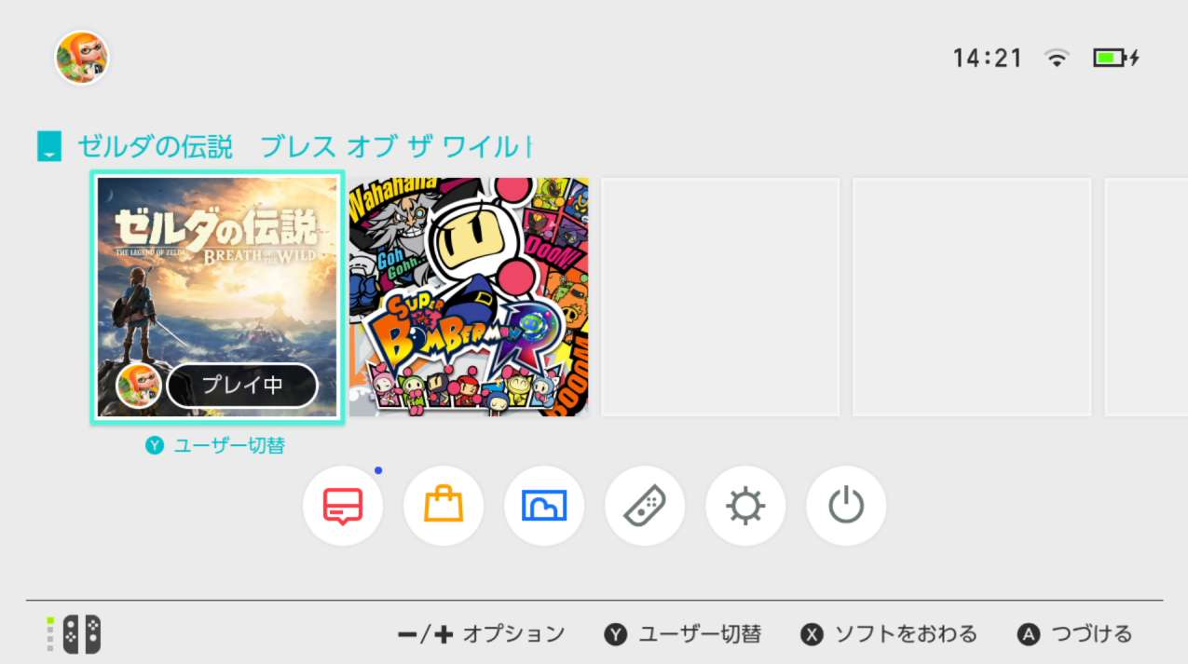Click the プレイ中 badge on Zelda

242,386
